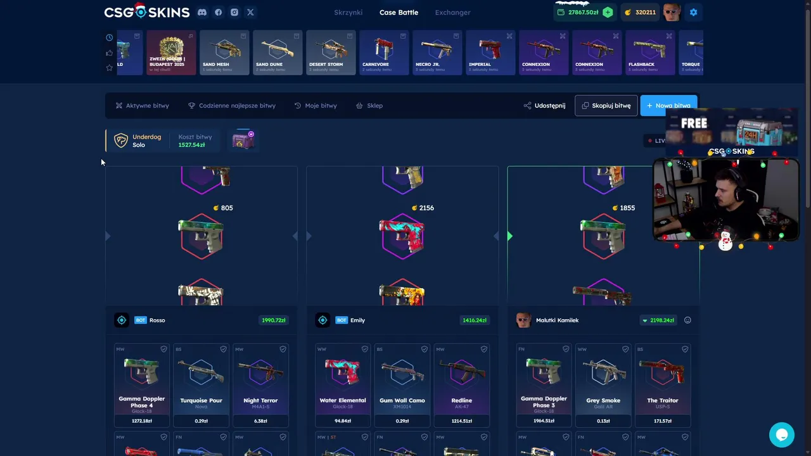Open Malutki Kamilek's profile avatar
The height and width of the screenshot is (456, 811).
tap(523, 320)
